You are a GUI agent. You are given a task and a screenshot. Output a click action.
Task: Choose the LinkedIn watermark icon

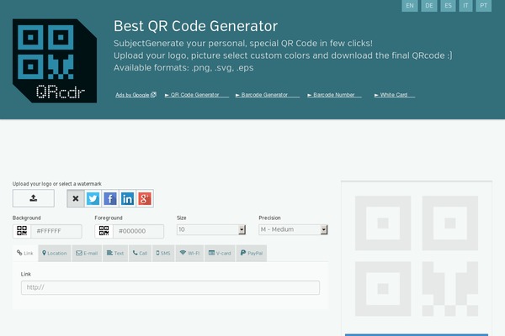point(128,198)
